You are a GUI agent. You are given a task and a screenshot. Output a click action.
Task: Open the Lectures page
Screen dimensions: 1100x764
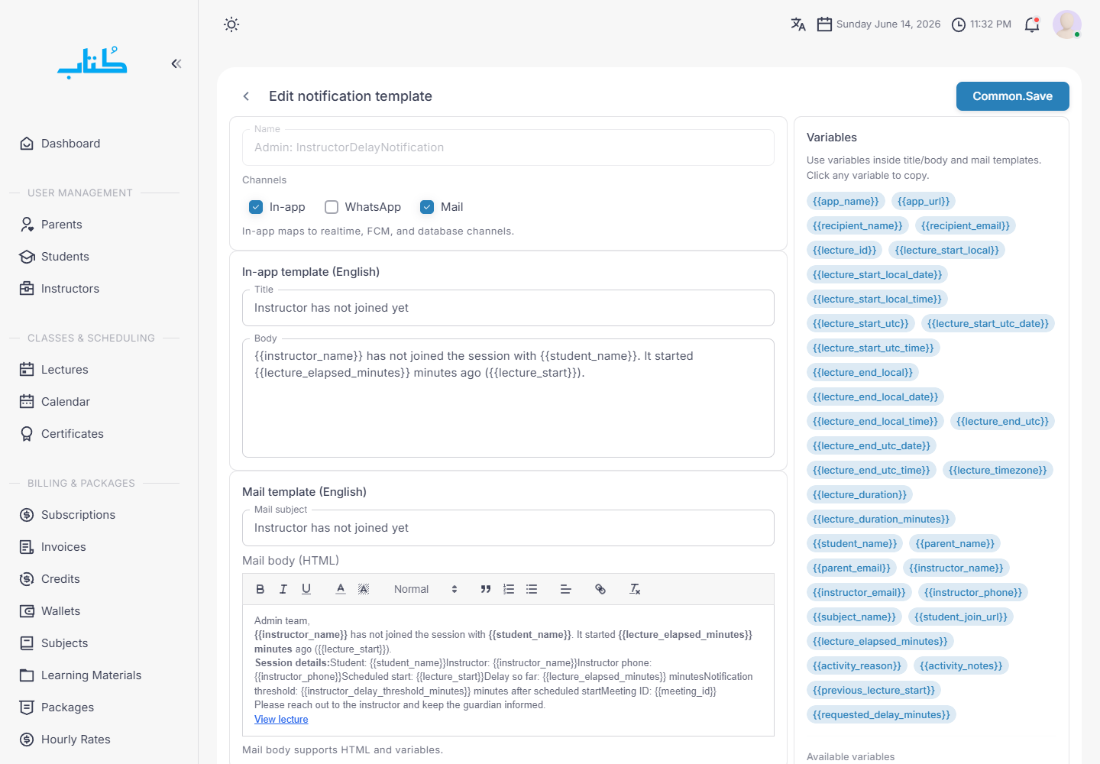tap(64, 370)
